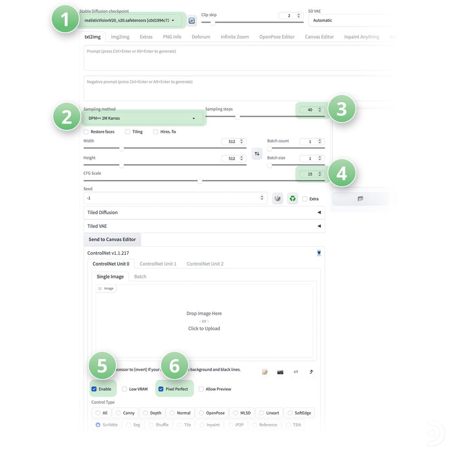The height and width of the screenshot is (454, 454).
Task: Open the Sampling method dropdown
Action: click(x=143, y=117)
